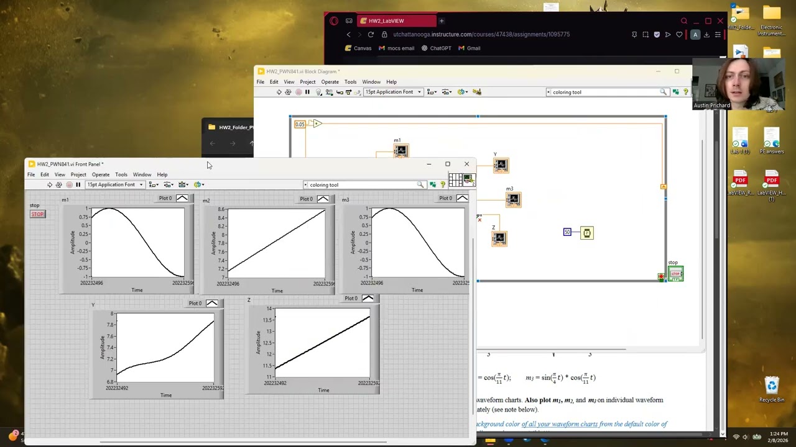Open Resize Objects dropdown in Front Panel
Image resolution: width=796 pixels, height=447 pixels.
point(183,184)
